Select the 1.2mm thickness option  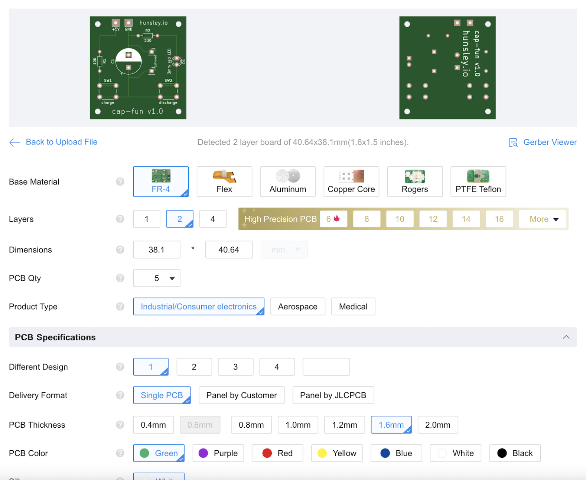tap(344, 425)
